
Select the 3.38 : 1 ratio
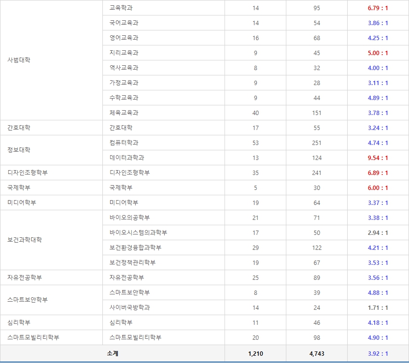(x=378, y=218)
